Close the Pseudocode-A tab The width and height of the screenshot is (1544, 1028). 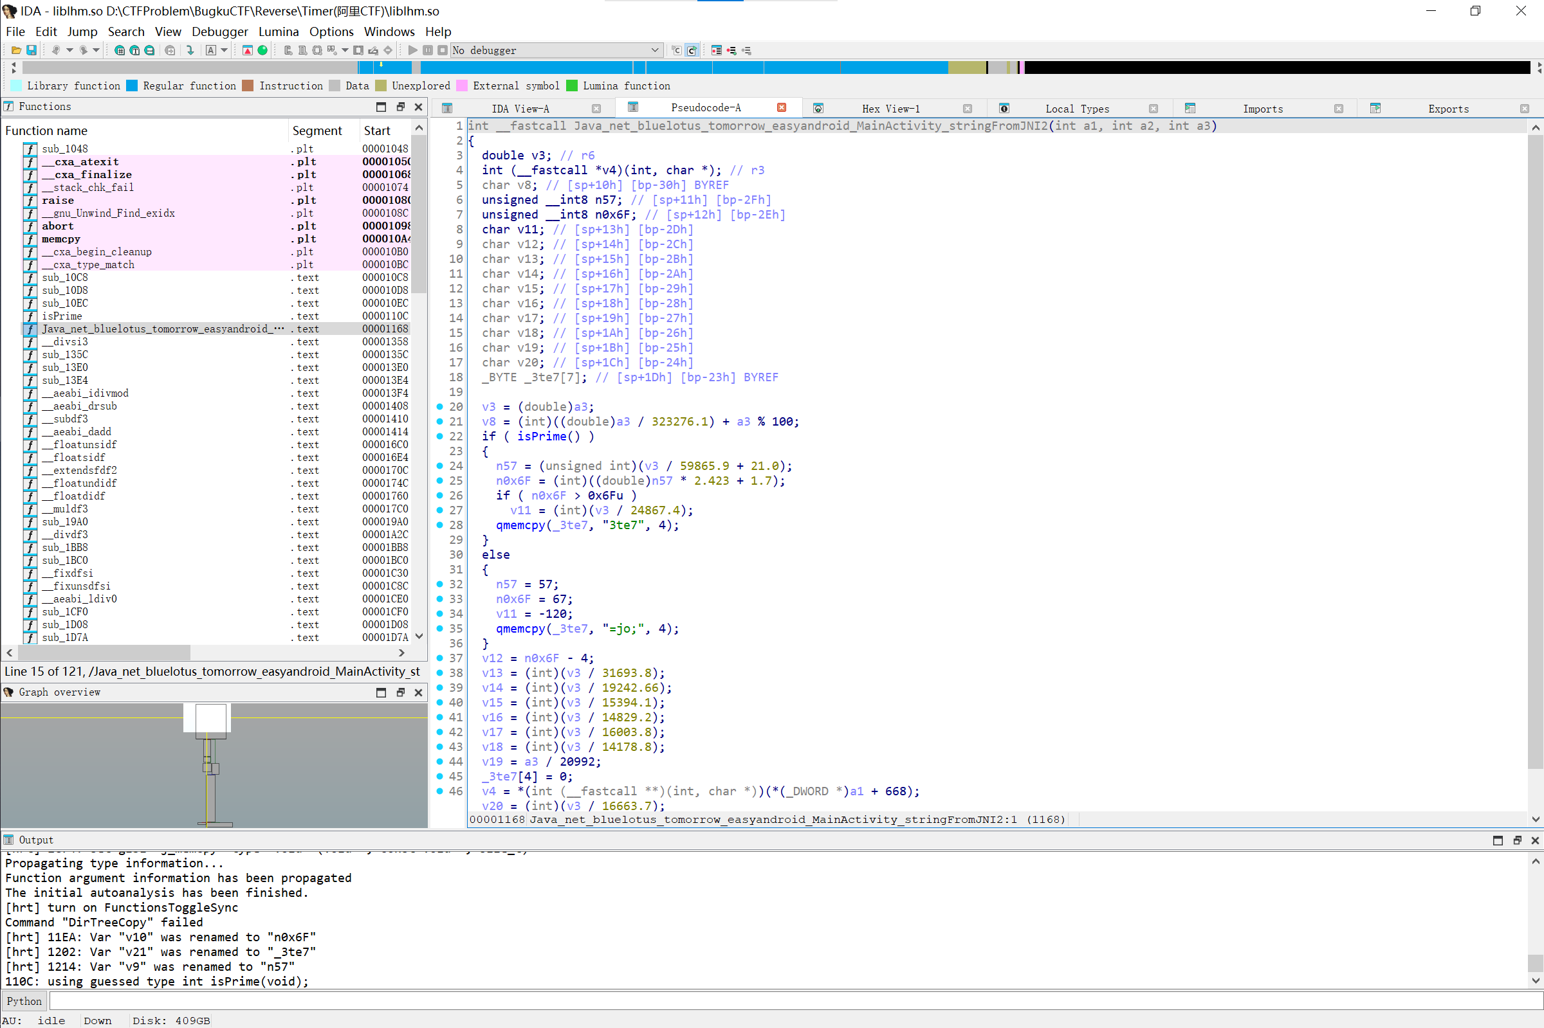[781, 107]
